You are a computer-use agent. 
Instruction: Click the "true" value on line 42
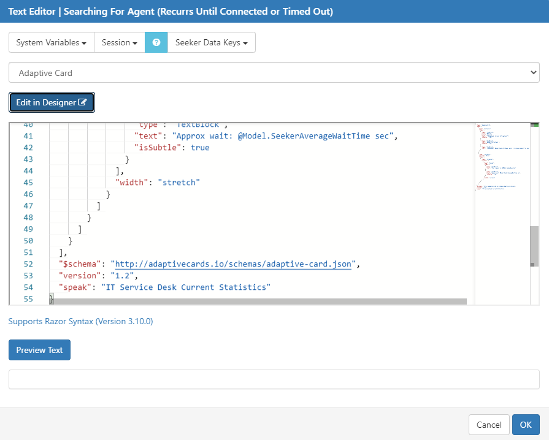pos(200,148)
